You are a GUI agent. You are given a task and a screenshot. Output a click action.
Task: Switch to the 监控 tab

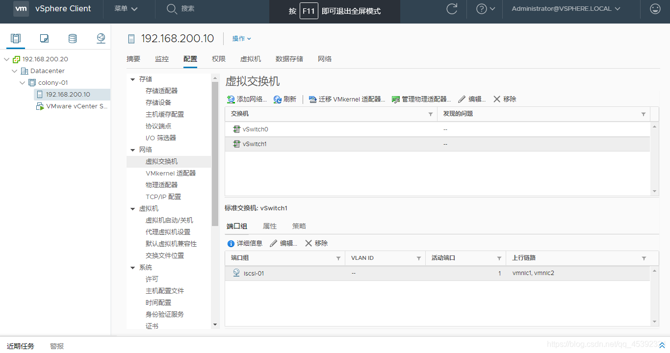[162, 59]
